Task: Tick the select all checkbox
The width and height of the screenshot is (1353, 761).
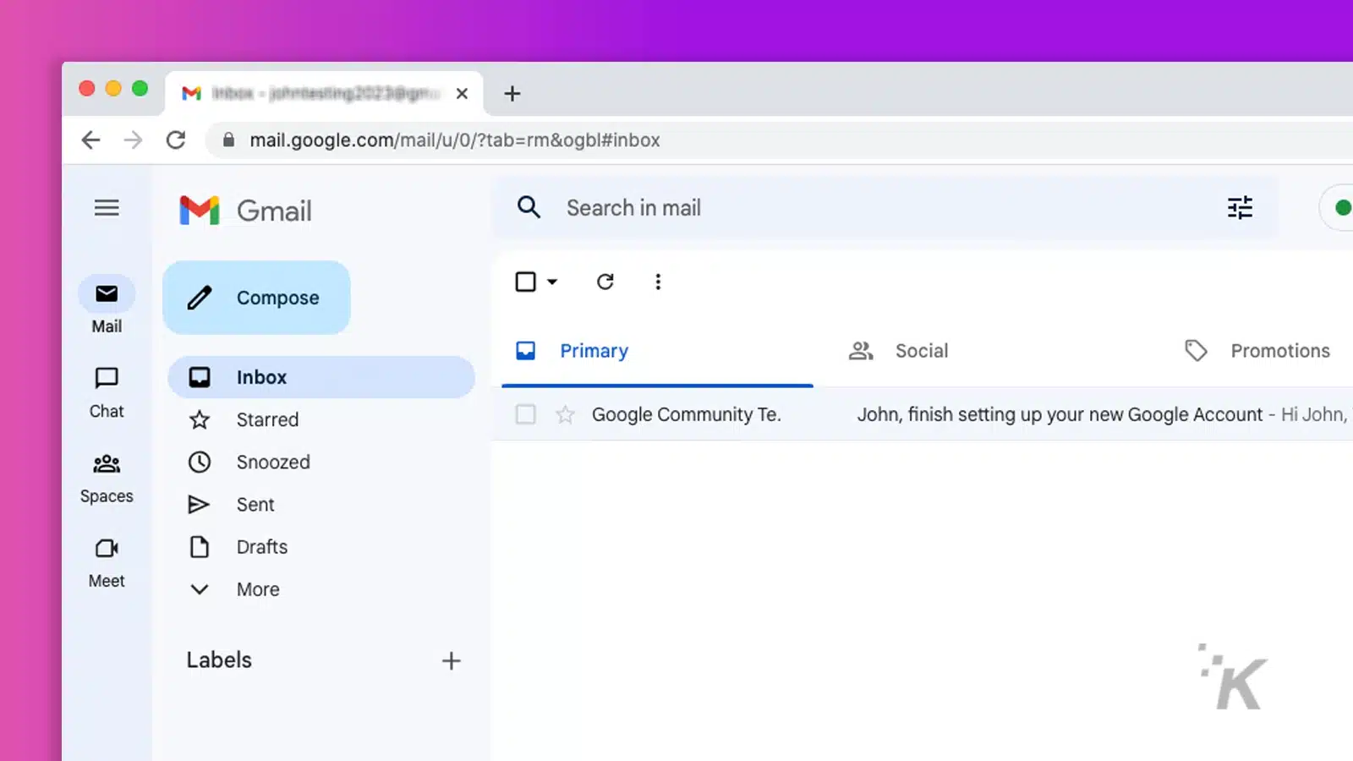Action: pyautogui.click(x=526, y=282)
